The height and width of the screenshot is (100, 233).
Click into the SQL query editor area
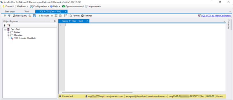(145, 57)
